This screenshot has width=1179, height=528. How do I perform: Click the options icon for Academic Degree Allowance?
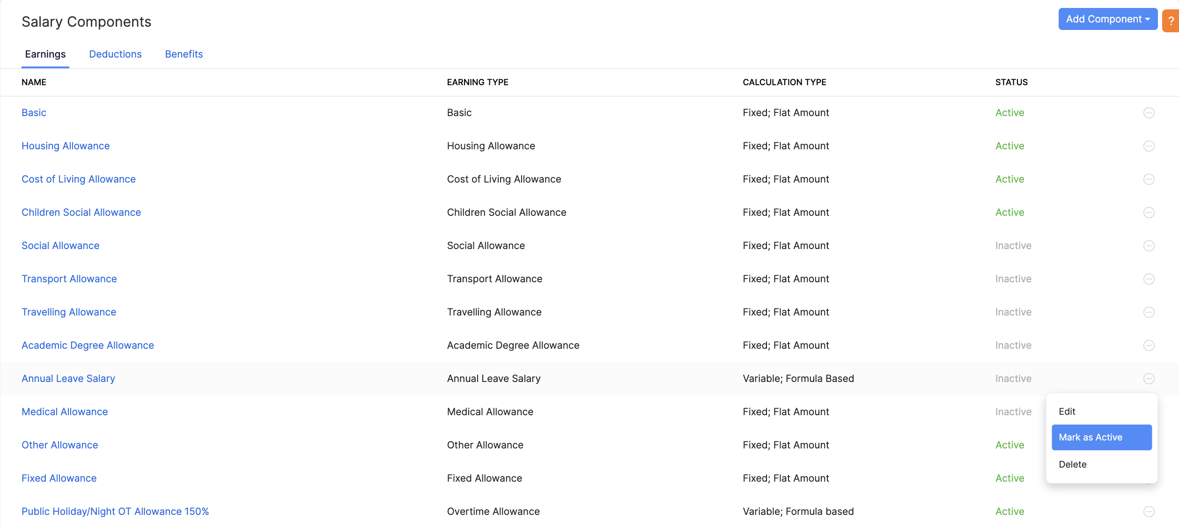point(1149,345)
